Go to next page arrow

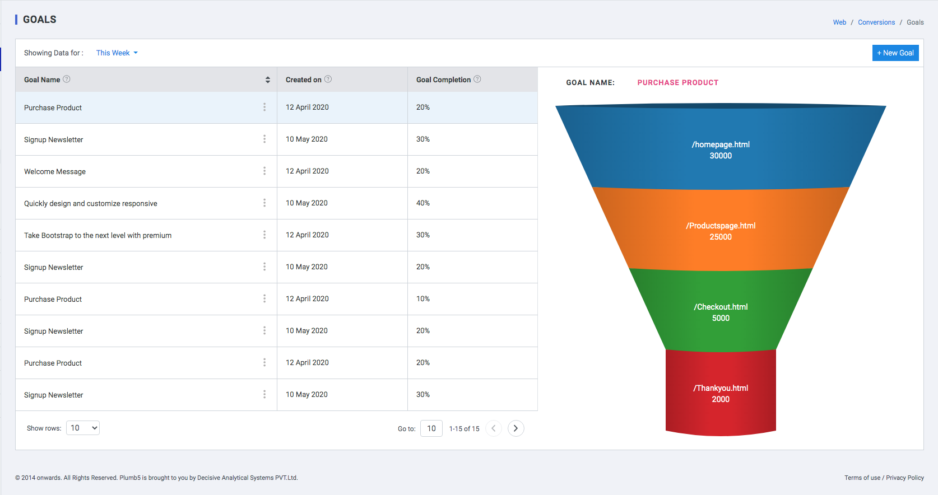[x=516, y=428]
